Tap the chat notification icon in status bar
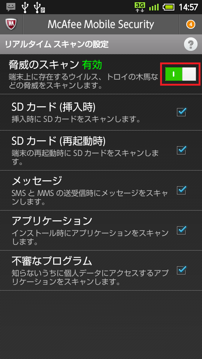 [11, 7]
